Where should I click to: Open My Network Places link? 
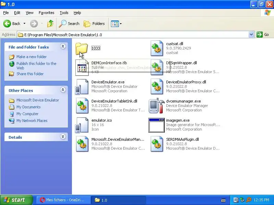[x=32, y=121]
